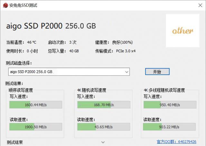The image size is (206, 146).
Task: Click the 当前温度 value 46 ℃
Action: click(x=32, y=42)
